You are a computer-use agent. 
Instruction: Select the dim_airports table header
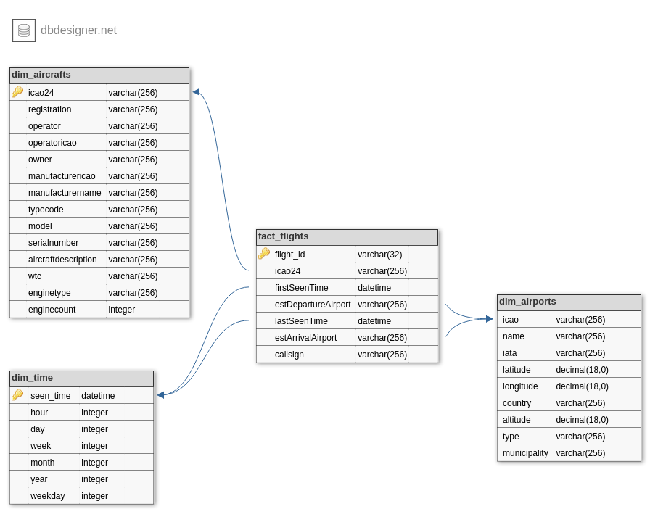[569, 302]
